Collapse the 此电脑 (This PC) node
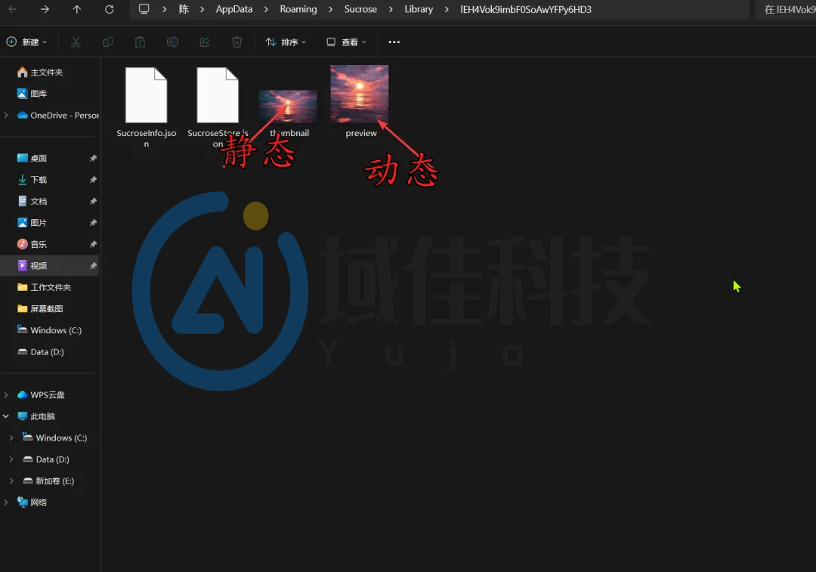 [x=6, y=416]
